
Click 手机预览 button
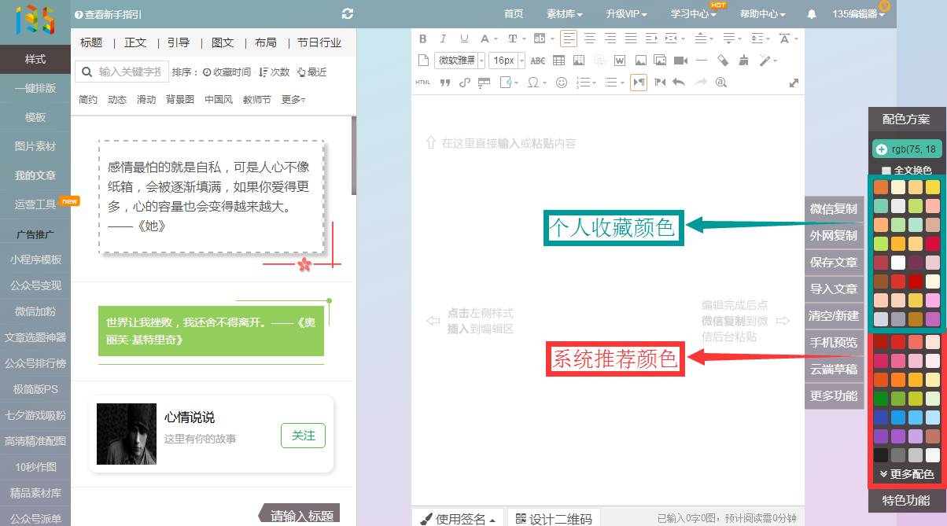[834, 343]
